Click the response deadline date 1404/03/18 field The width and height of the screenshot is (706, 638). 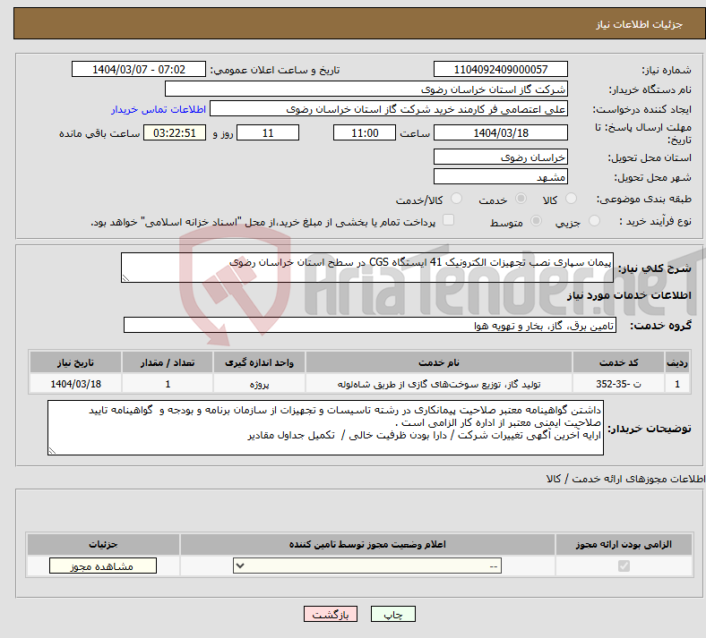pos(500,133)
